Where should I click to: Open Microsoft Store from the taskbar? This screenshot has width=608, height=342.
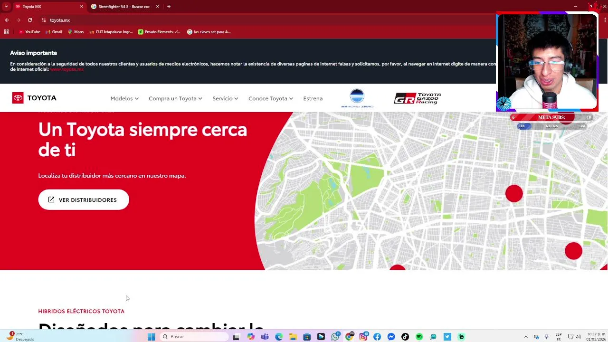click(x=307, y=337)
